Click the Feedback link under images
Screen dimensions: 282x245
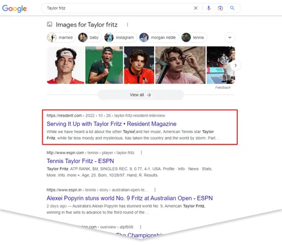pyautogui.click(x=223, y=87)
